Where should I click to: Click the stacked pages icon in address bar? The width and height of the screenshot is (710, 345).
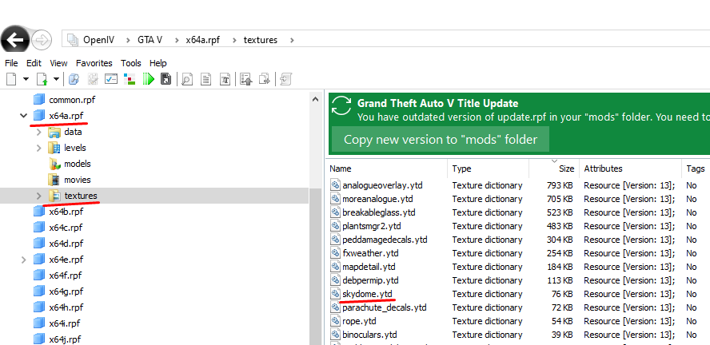[73, 40]
